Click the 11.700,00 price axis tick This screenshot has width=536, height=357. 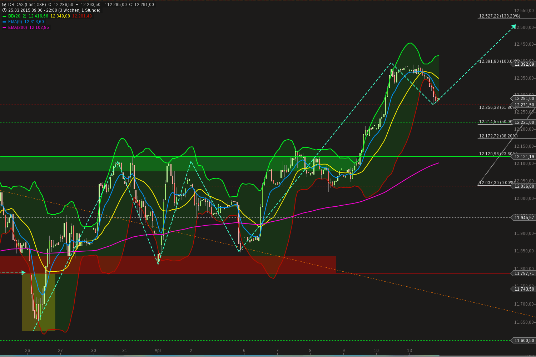click(524, 304)
